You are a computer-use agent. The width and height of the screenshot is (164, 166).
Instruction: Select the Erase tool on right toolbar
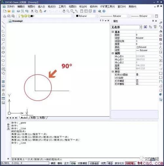pyautogui.click(x=161, y=23)
